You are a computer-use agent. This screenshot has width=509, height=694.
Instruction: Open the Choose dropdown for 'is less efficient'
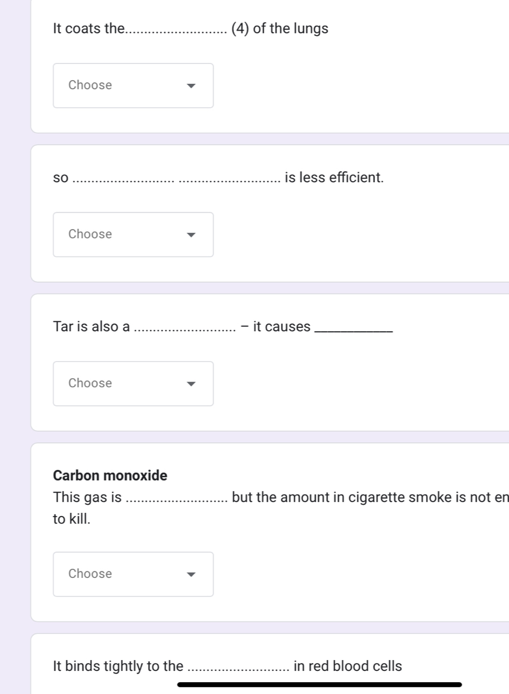click(x=133, y=234)
